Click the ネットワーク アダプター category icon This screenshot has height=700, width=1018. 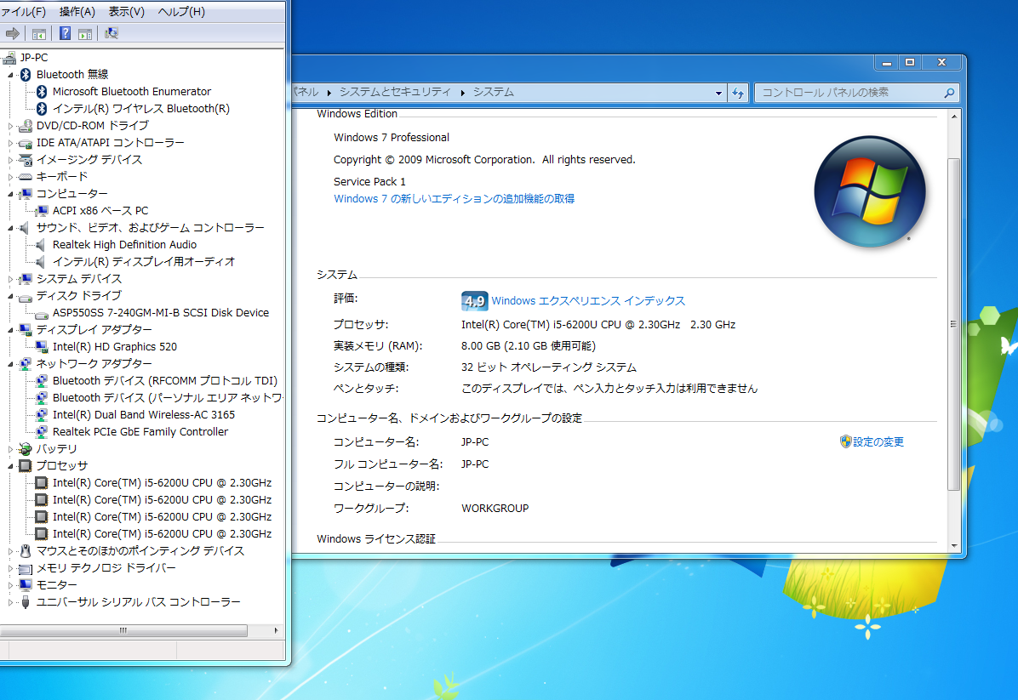point(26,364)
